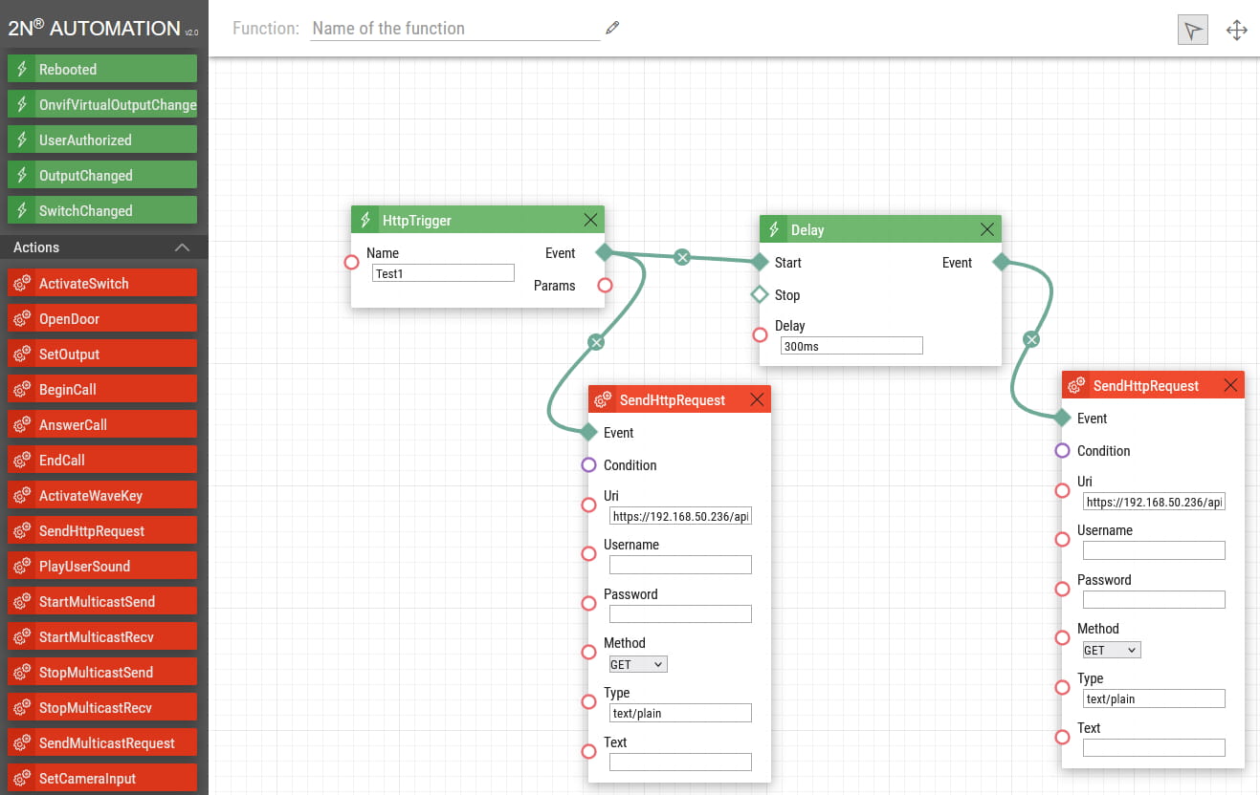1260x795 pixels.
Task: Remove the HttpTrigger to Delay connection
Action: 682,257
